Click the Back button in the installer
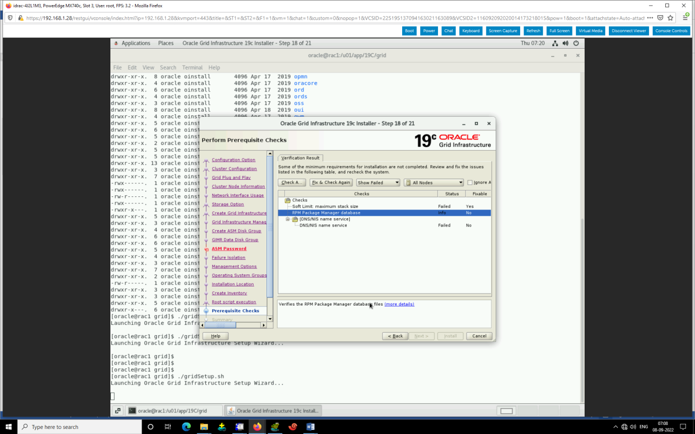The image size is (695, 434). [x=395, y=336]
